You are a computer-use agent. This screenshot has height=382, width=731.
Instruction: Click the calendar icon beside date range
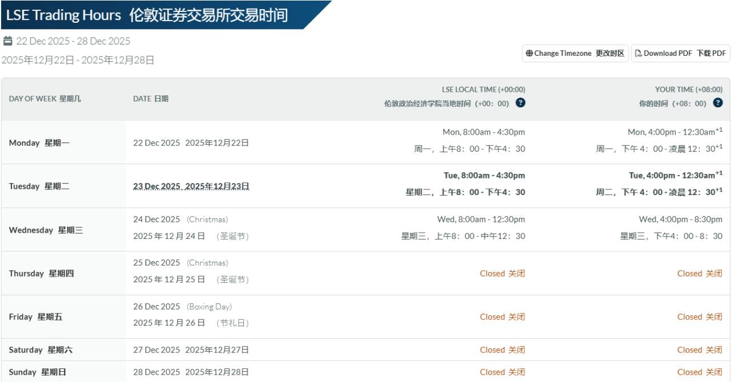[7, 41]
